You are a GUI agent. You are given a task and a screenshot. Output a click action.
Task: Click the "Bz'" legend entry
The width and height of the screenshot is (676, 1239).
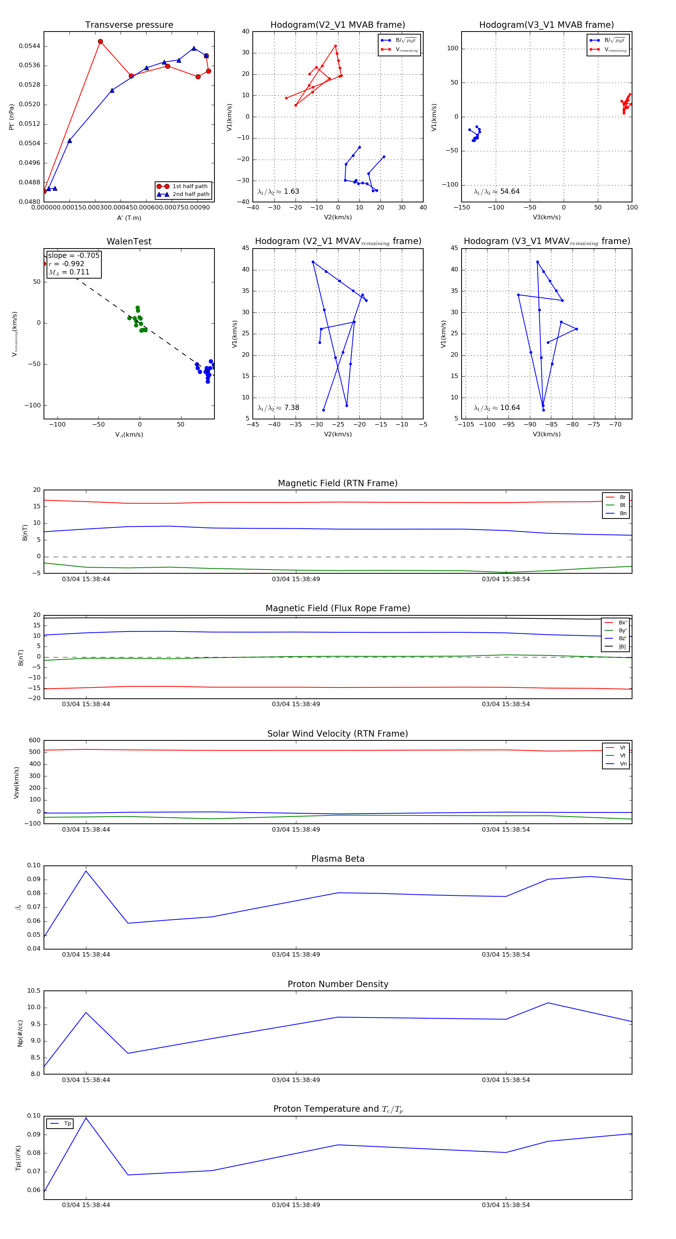tap(616, 638)
